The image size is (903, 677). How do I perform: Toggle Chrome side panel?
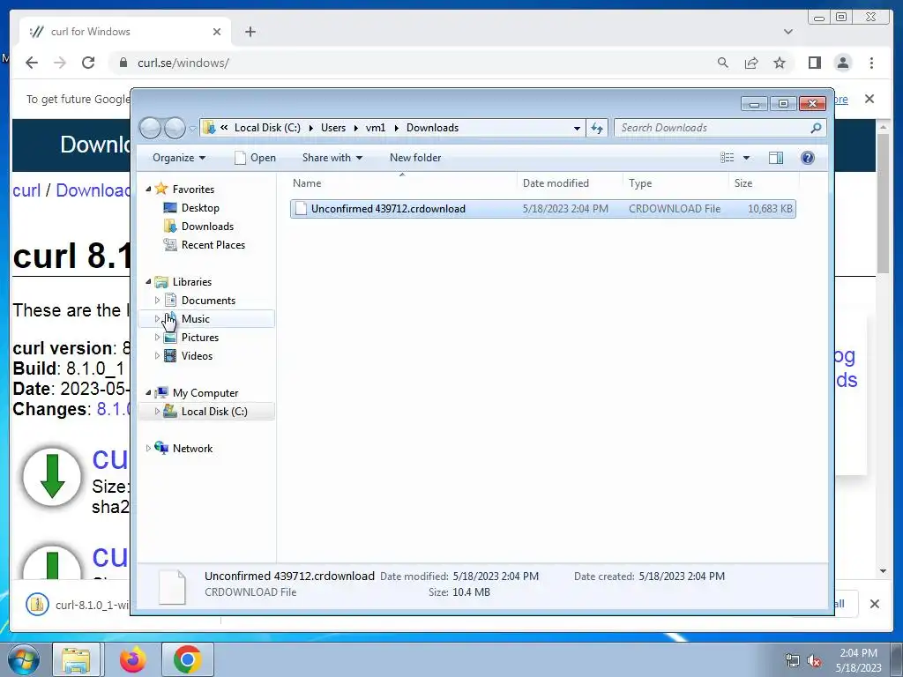tap(814, 63)
